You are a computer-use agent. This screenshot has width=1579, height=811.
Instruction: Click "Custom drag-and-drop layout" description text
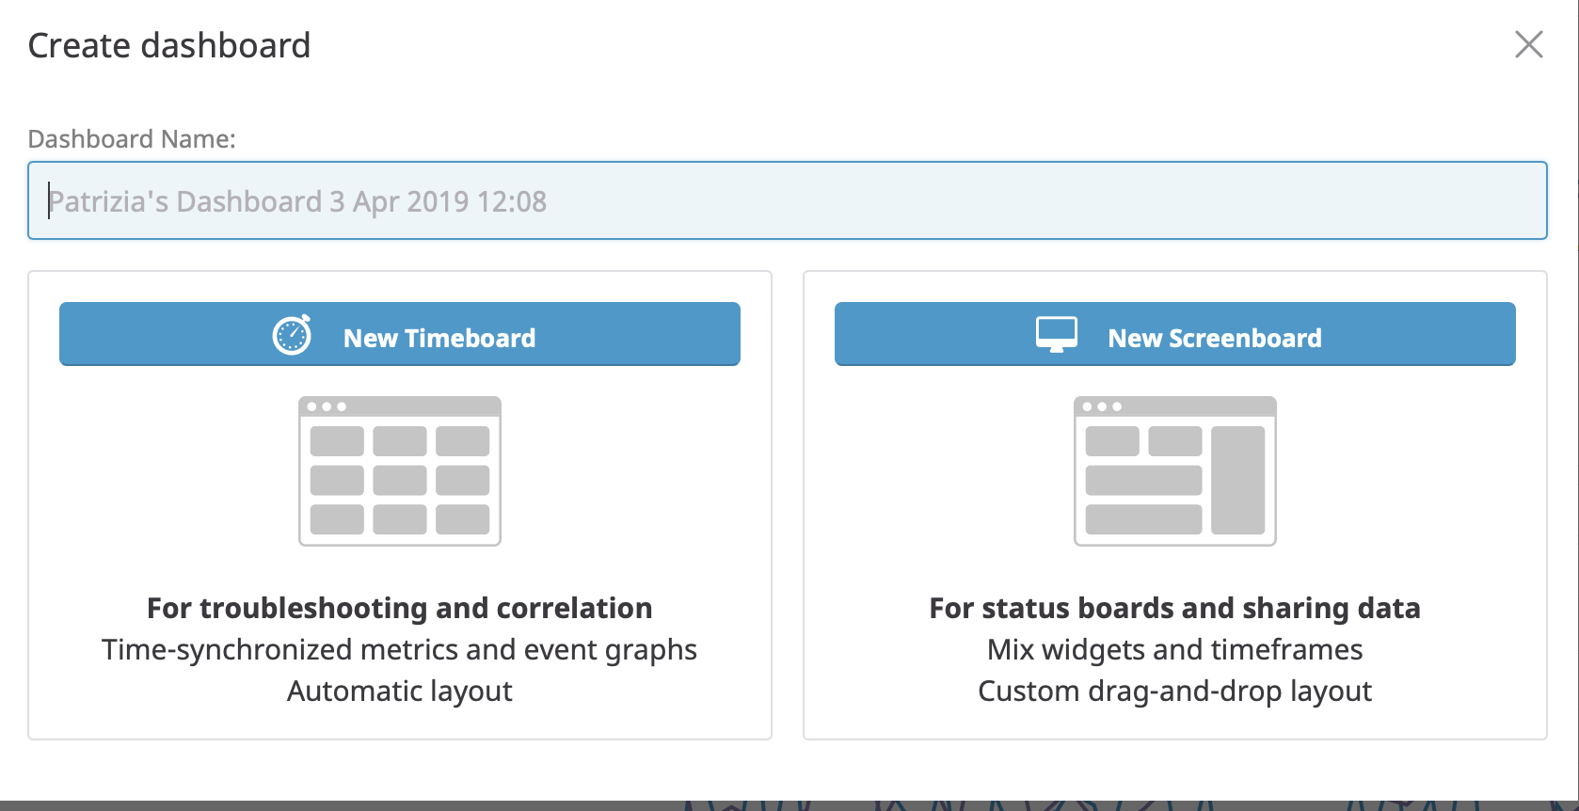coord(1175,692)
